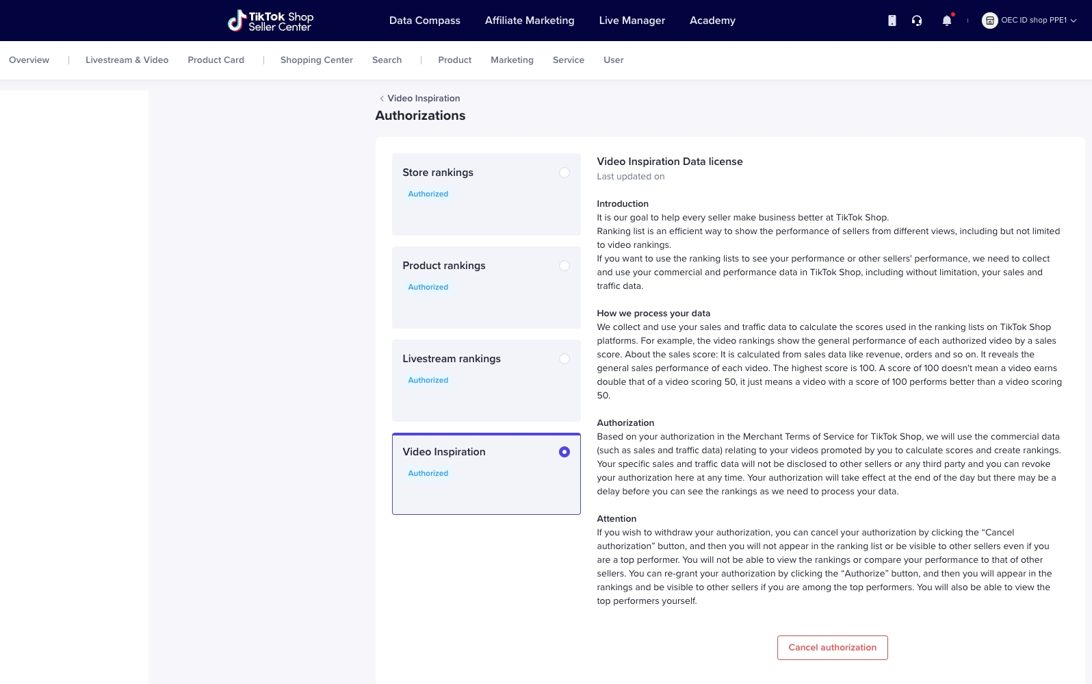Click the Authorized tag under Store rankings
The height and width of the screenshot is (684, 1092).
pos(428,194)
